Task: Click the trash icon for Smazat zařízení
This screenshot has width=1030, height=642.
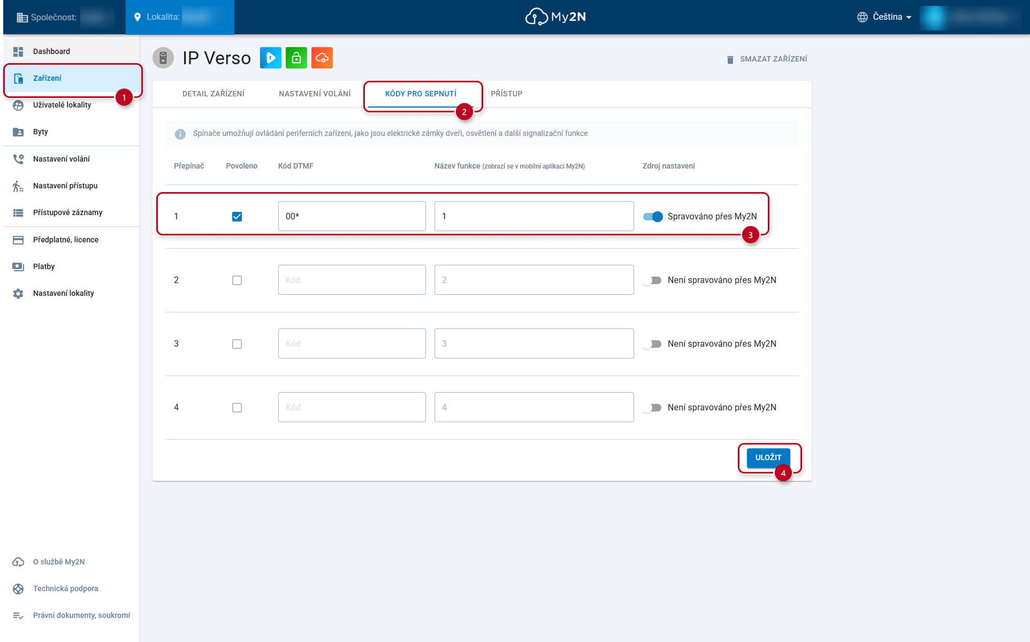Action: (730, 59)
